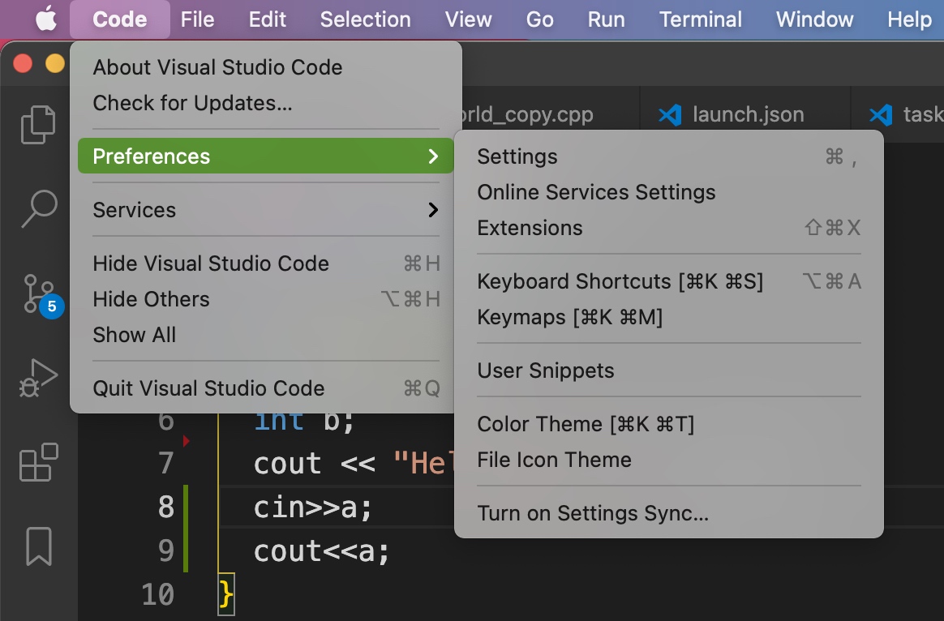Open the Terminal menu in menu bar
The height and width of the screenshot is (621, 944).
700,19
